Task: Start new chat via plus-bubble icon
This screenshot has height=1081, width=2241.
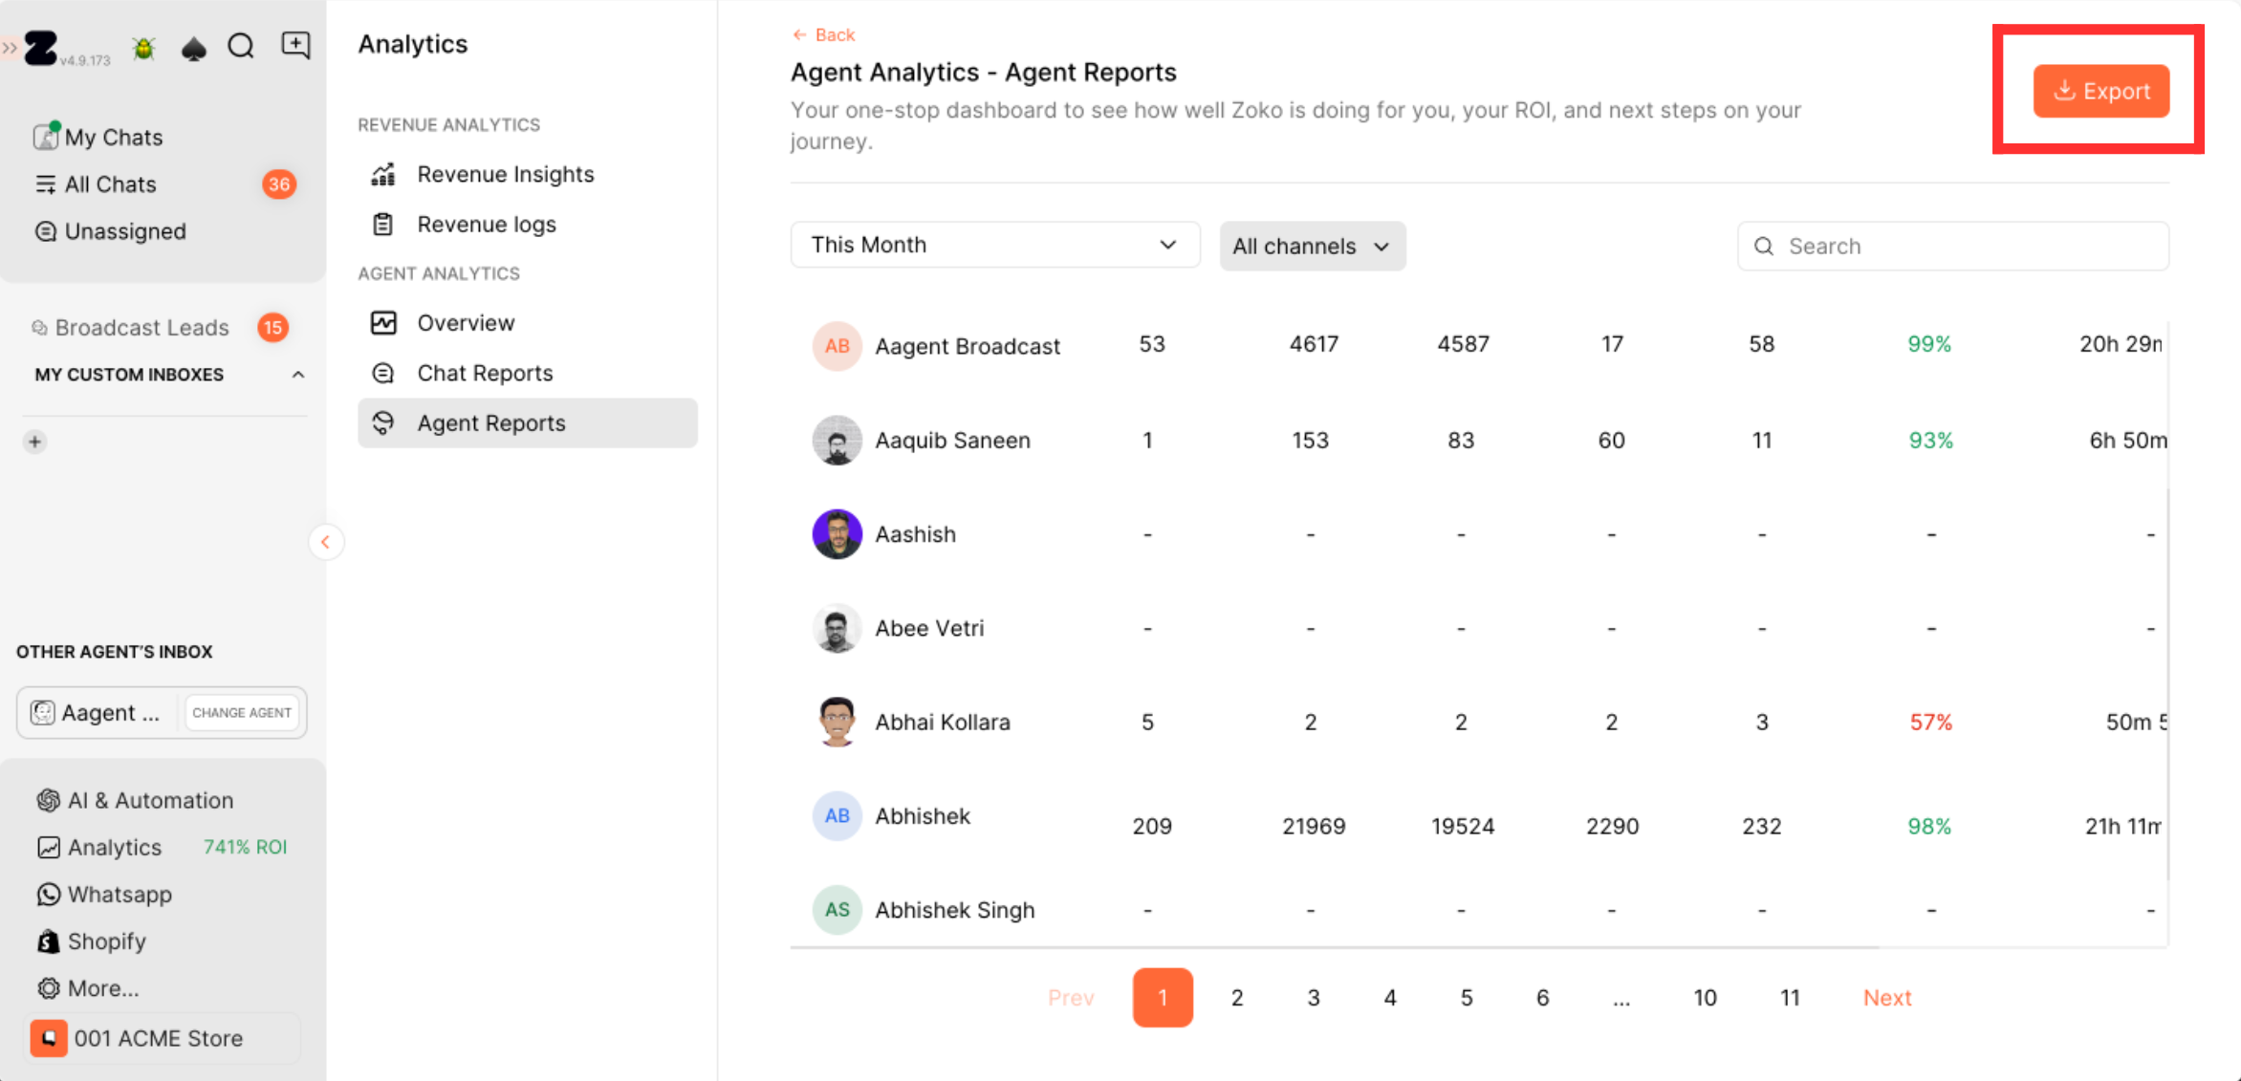Action: point(295,45)
